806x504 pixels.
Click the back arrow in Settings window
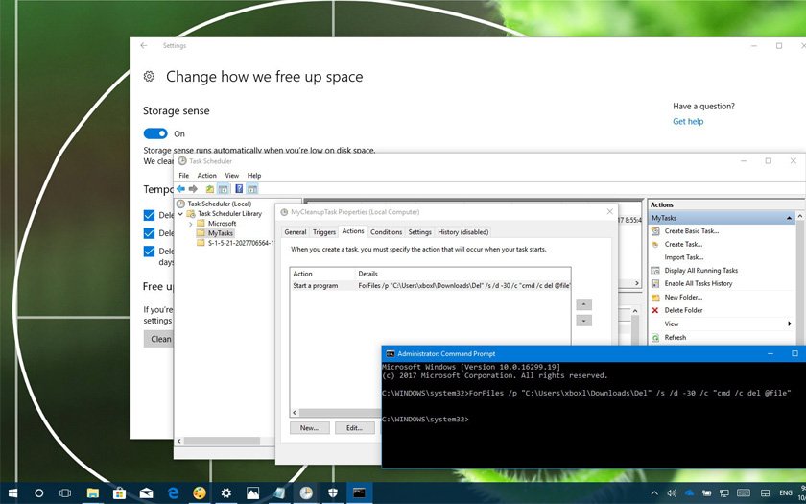click(144, 45)
